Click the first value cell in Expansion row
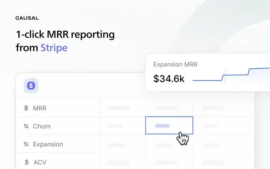Viewport: 270px width, 169px height. 123,144
